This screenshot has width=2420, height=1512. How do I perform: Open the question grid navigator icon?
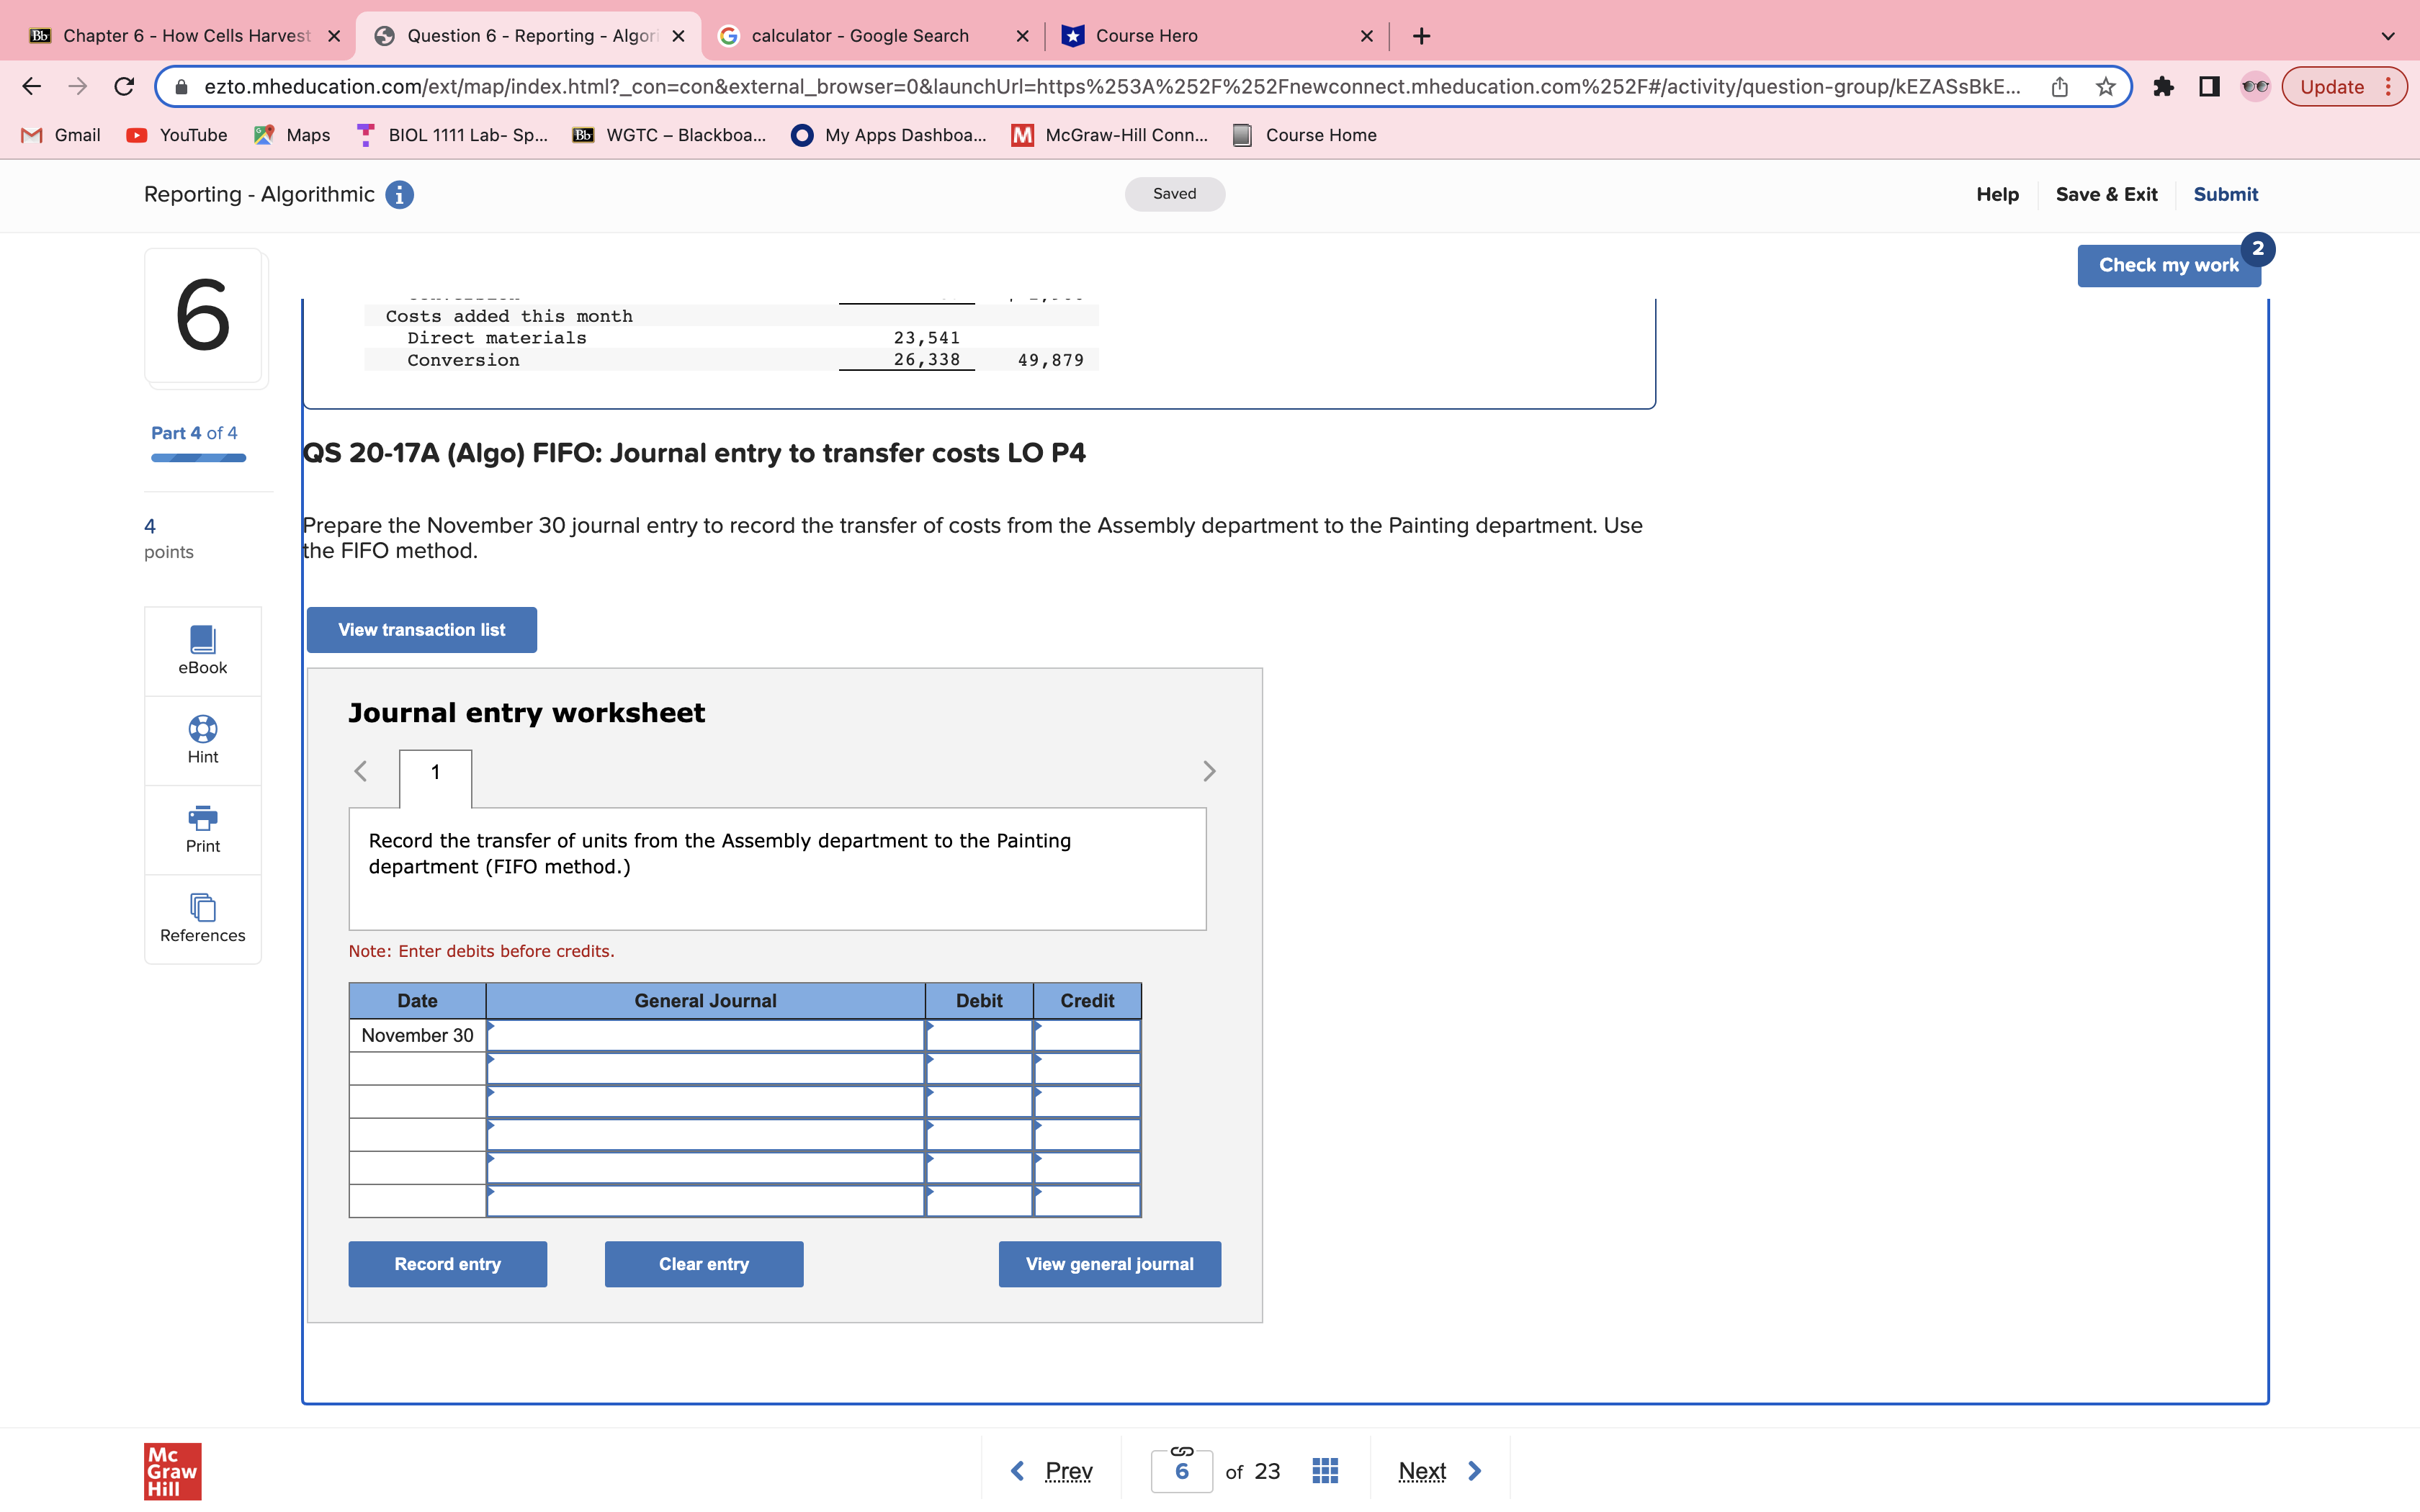tap(1325, 1471)
